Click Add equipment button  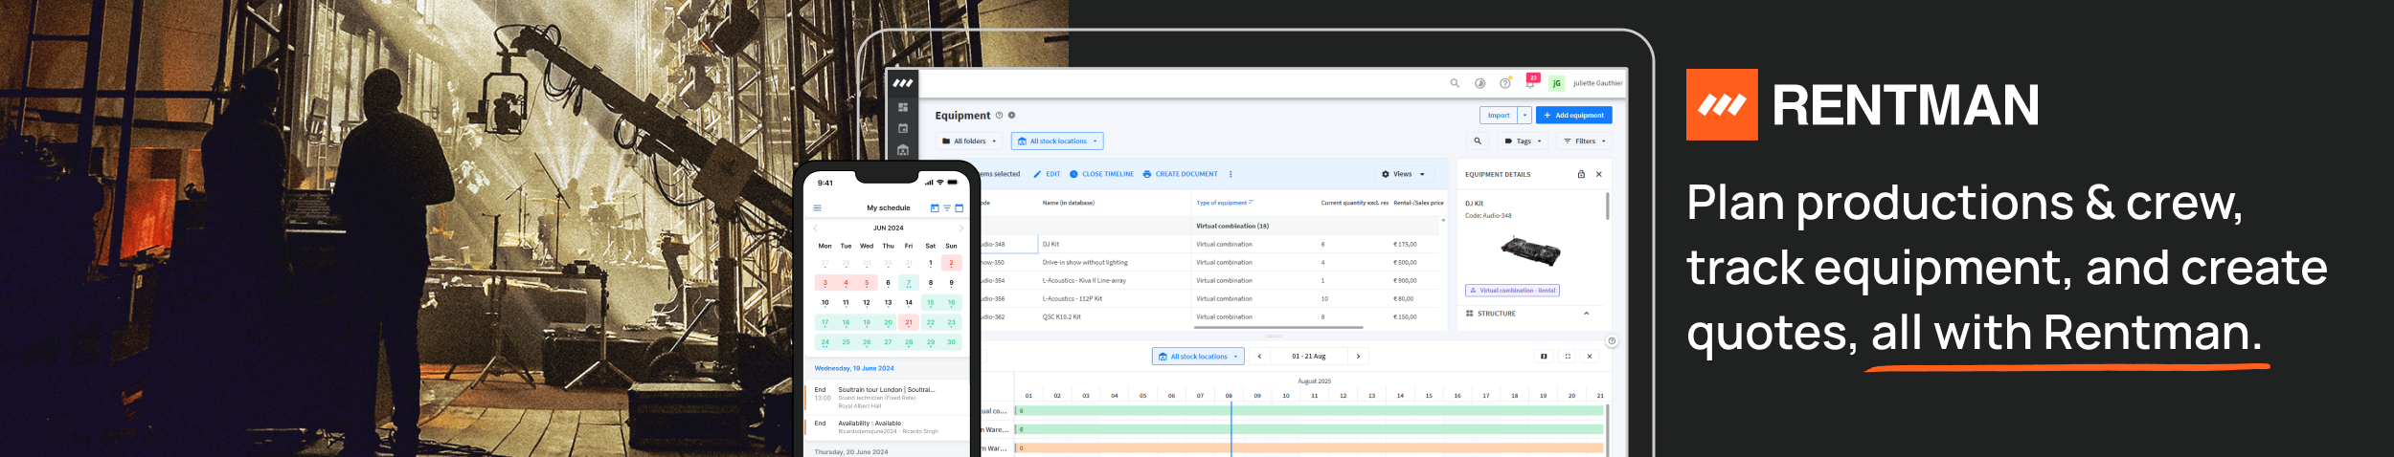pyautogui.click(x=1573, y=115)
